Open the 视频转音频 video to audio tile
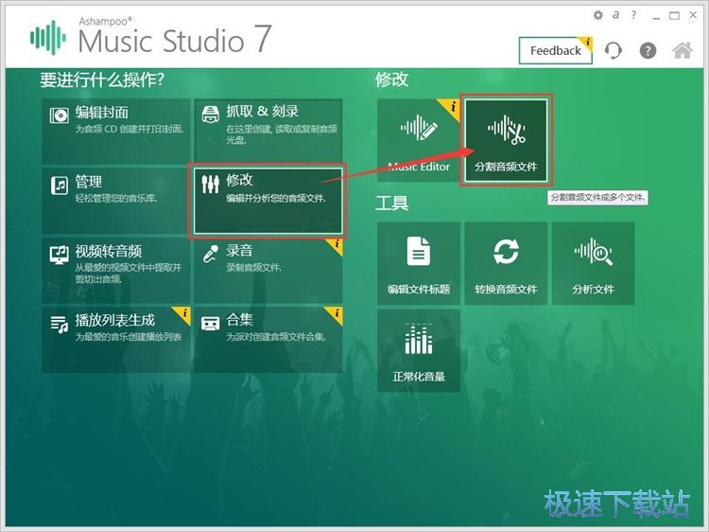This screenshot has width=709, height=532. pyautogui.click(x=116, y=271)
